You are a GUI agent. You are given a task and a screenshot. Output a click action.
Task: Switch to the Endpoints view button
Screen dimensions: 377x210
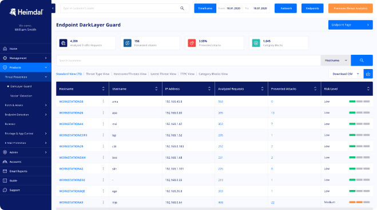click(312, 9)
